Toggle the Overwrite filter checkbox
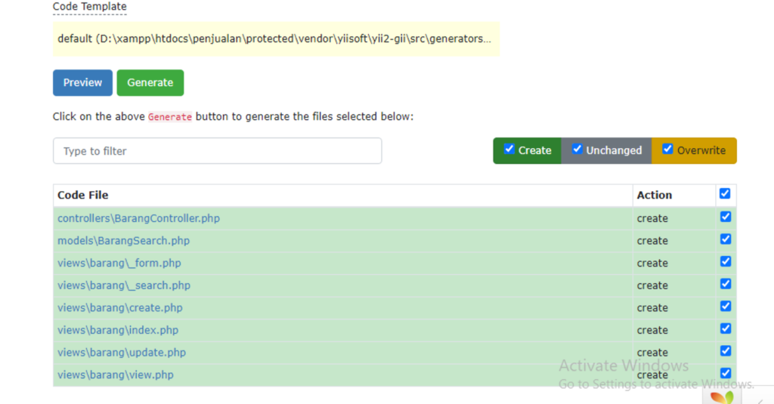 (x=667, y=149)
